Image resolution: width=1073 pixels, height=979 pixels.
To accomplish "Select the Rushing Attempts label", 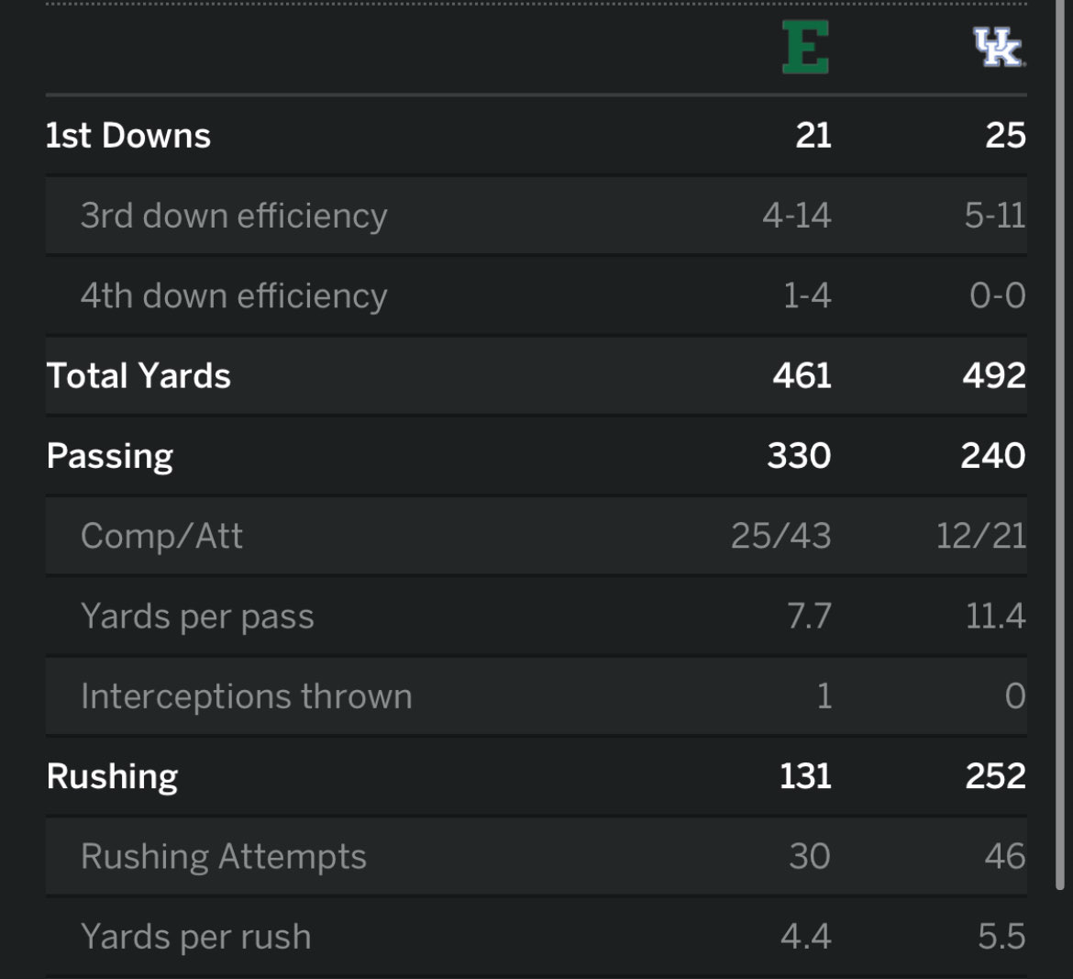I will 224,856.
